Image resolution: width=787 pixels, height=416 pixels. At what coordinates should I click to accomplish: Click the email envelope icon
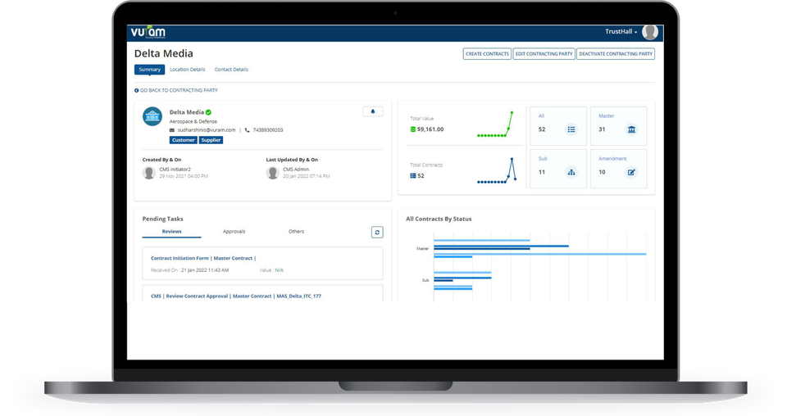pyautogui.click(x=172, y=130)
